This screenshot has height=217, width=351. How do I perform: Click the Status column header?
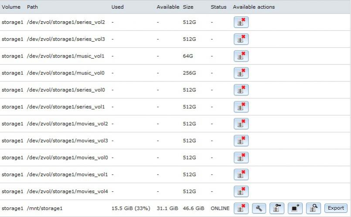click(218, 7)
